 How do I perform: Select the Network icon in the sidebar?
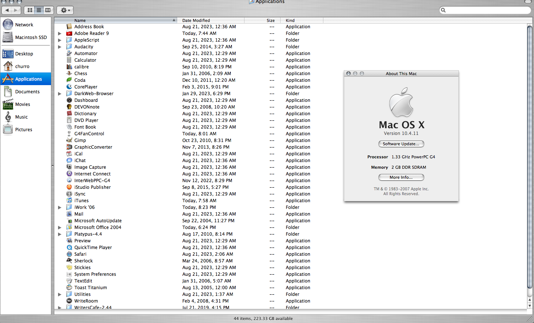8,25
